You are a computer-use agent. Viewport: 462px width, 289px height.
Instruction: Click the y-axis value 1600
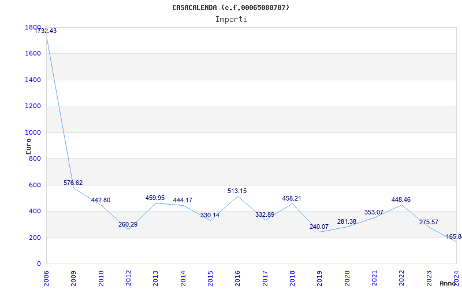coord(33,54)
